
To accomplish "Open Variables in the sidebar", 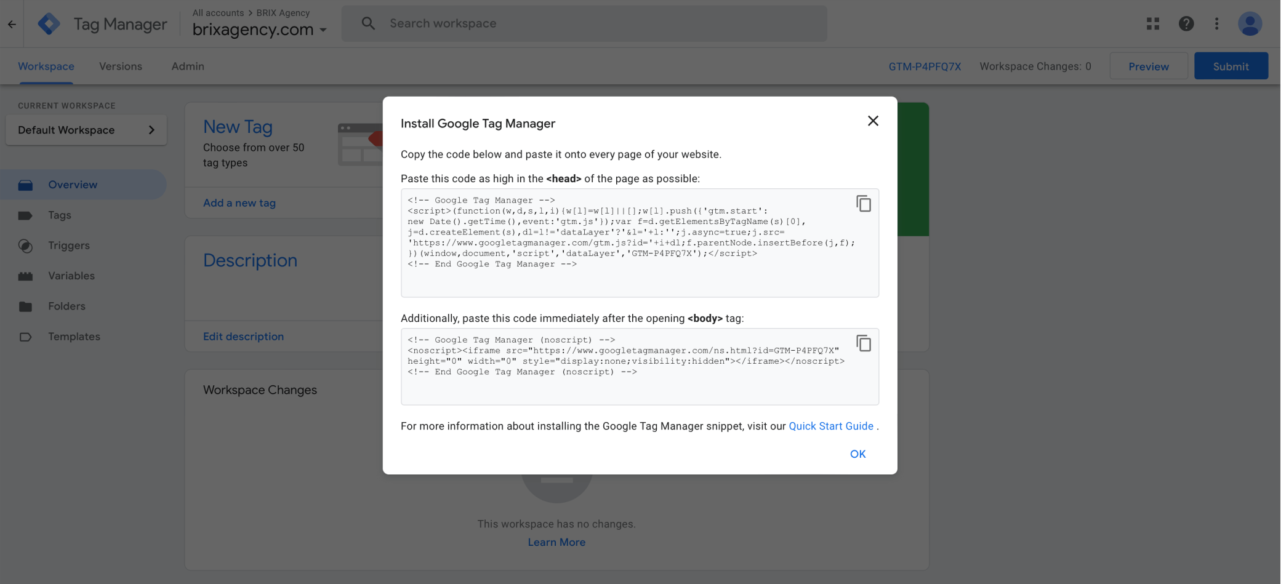I will click(71, 276).
